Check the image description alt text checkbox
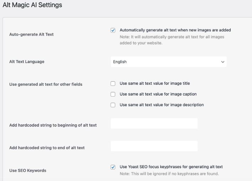The height and width of the screenshot is (181, 252). tap(113, 105)
